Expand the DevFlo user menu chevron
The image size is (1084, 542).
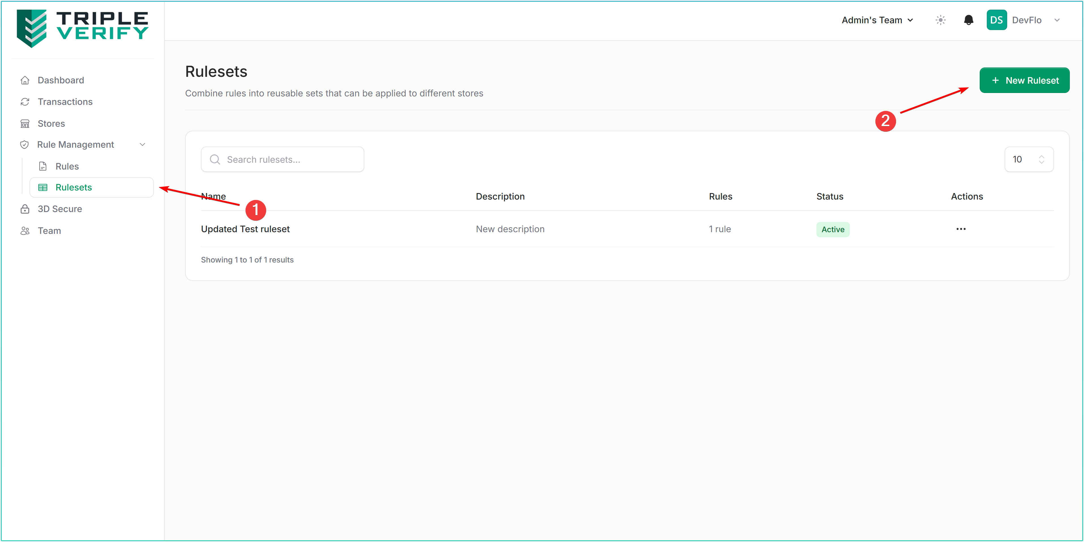pyautogui.click(x=1057, y=20)
